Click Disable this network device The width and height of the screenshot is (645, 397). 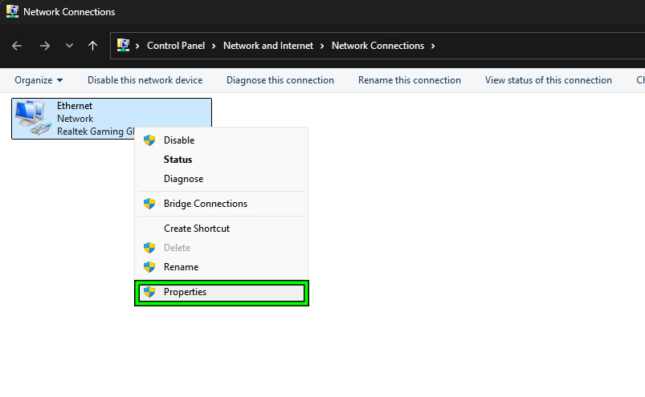point(145,80)
